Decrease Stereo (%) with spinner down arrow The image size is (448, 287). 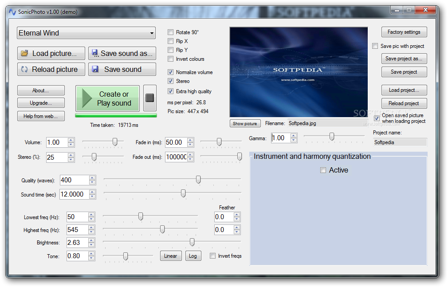[x=71, y=160]
